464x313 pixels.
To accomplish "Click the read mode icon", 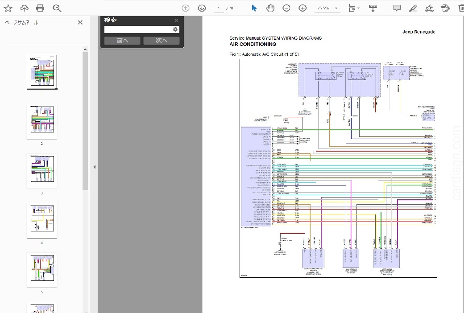I will pos(373,8).
